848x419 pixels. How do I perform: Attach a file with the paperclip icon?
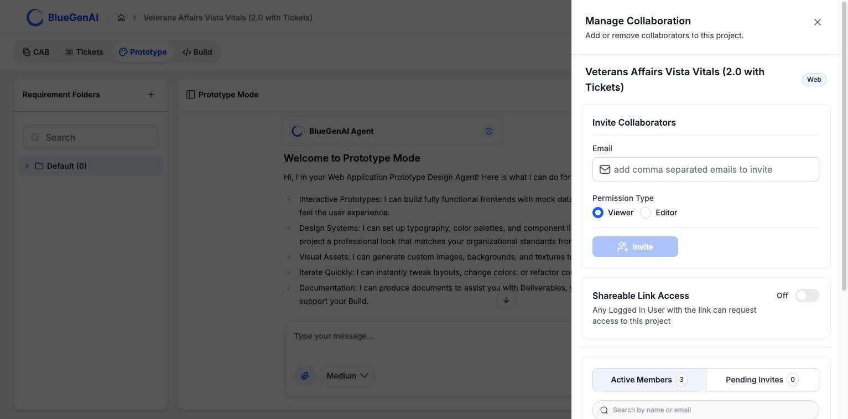pos(305,376)
